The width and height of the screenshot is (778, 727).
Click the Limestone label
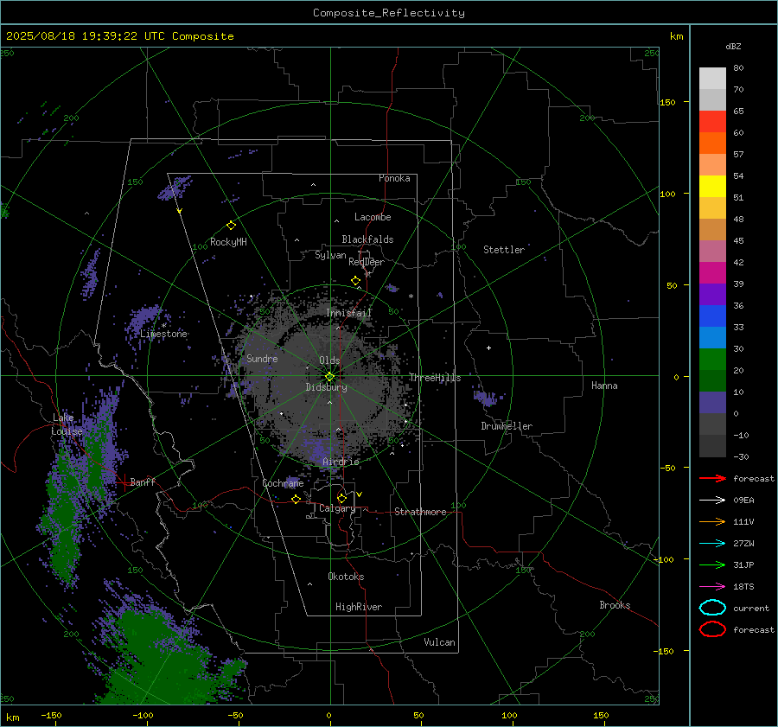[163, 334]
